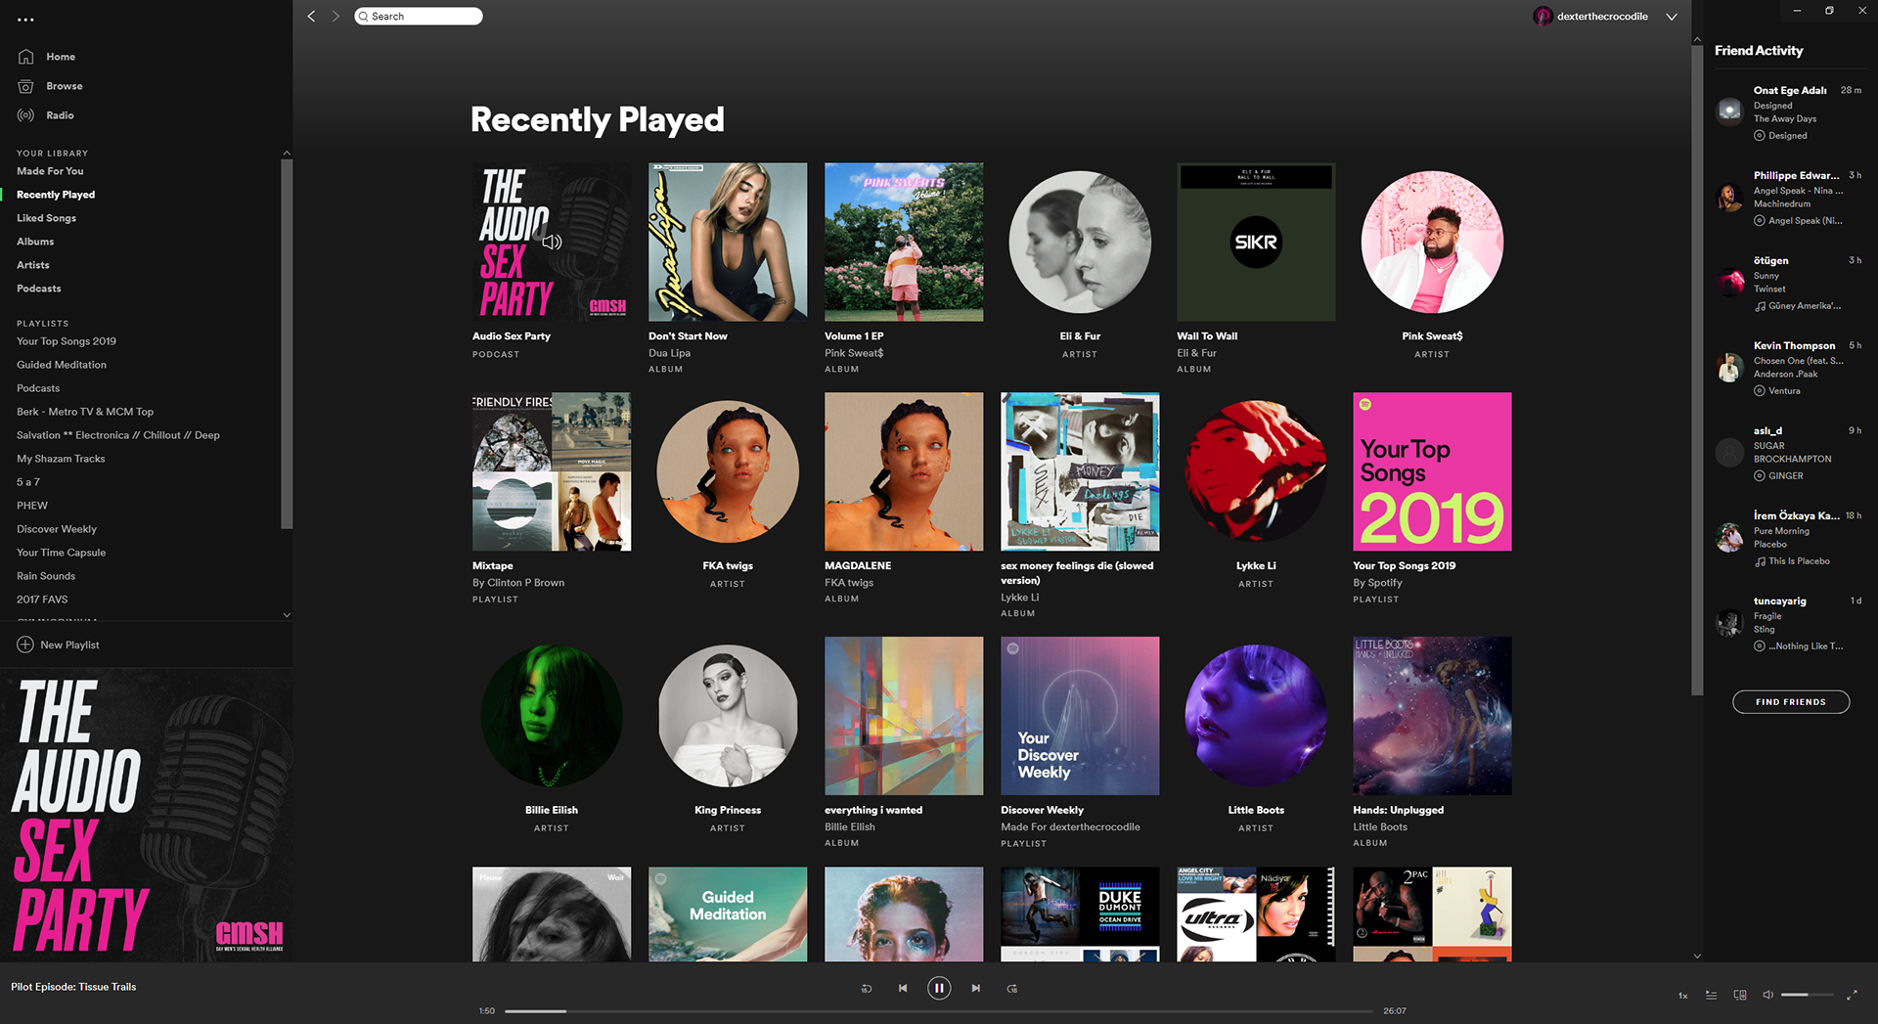The image size is (1878, 1024).
Task: Change the 1x playback speed
Action: click(x=1683, y=996)
